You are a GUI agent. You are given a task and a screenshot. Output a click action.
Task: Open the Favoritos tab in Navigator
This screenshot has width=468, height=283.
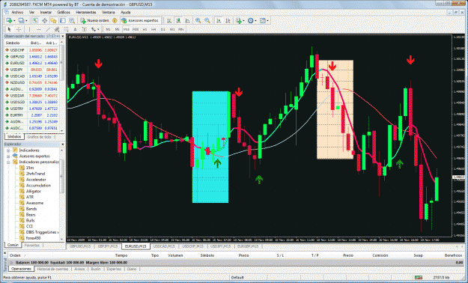click(x=32, y=245)
